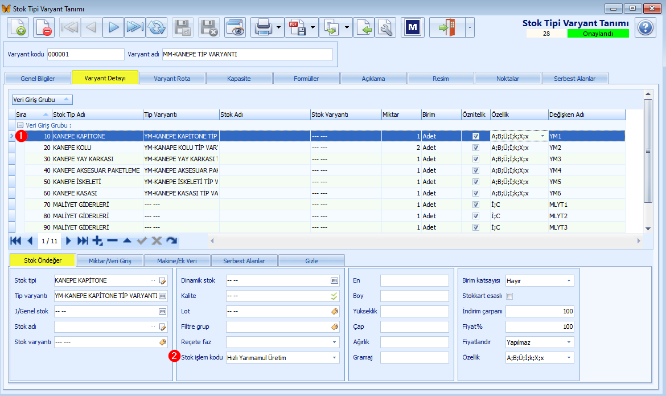The image size is (666, 396).
Task: Toggle Öznitelik checkbox for KANEPE AKSESUAR PAKETLEME row
Action: [x=476, y=170]
